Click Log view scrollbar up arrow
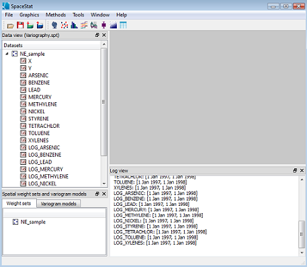The image size is (307, 267). [302, 180]
